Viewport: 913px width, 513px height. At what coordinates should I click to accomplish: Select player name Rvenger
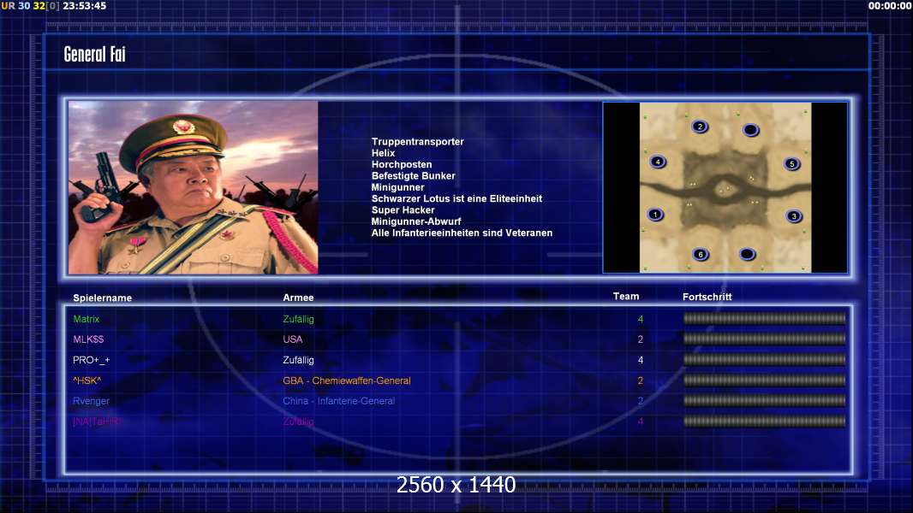(91, 401)
